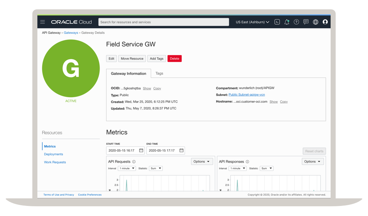Click the Start Time date field
This screenshot has width=368, height=216.
click(x=125, y=150)
